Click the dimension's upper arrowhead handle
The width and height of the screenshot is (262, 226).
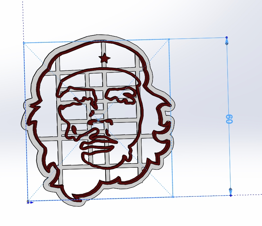(227, 44)
